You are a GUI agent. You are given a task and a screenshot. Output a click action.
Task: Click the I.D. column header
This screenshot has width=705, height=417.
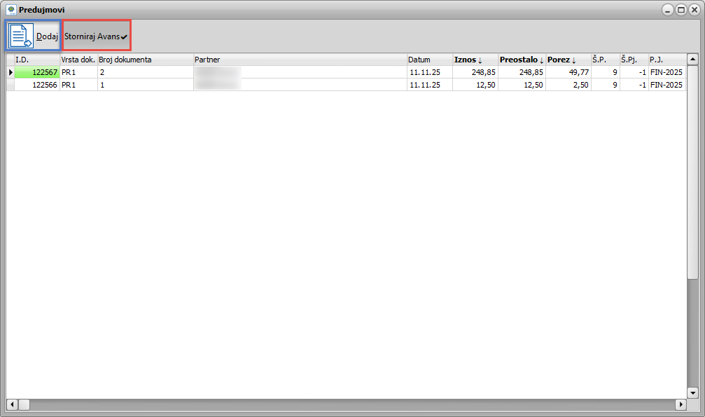(x=36, y=60)
